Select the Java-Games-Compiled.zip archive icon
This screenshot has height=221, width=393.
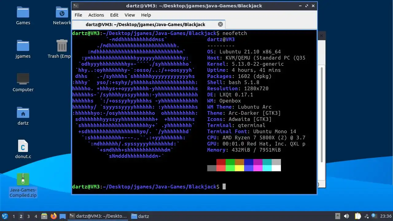(23, 185)
